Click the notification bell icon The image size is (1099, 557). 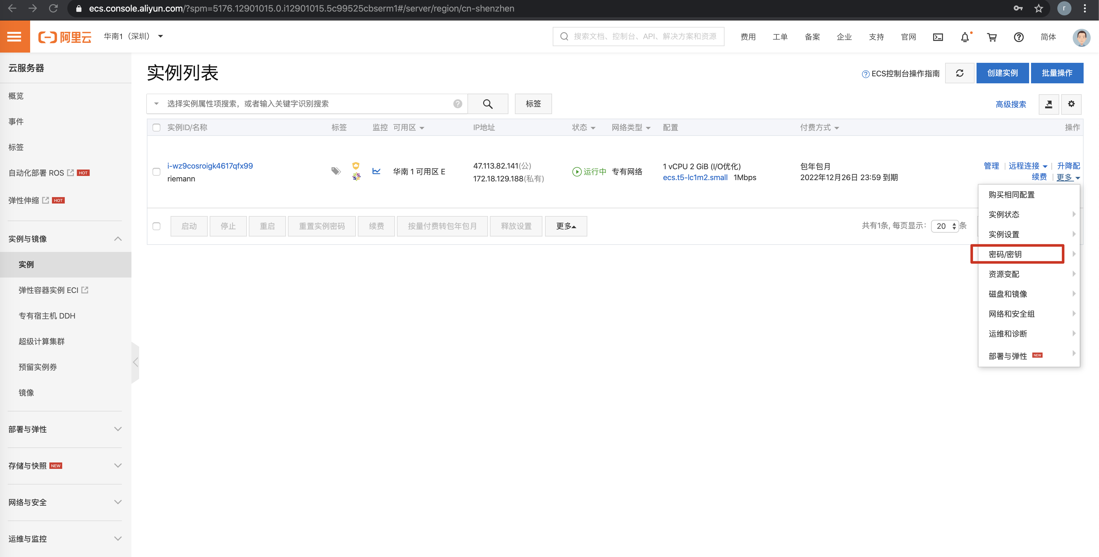click(965, 37)
